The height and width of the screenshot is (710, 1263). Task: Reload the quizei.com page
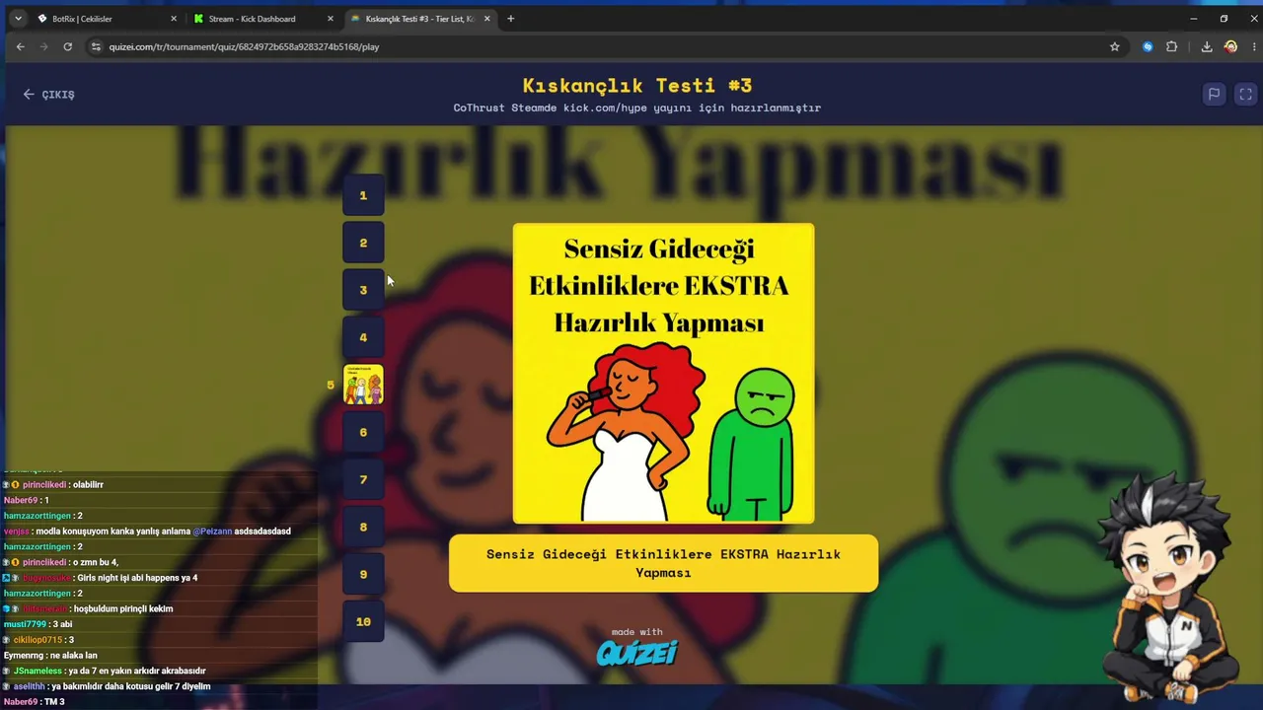coord(67,46)
